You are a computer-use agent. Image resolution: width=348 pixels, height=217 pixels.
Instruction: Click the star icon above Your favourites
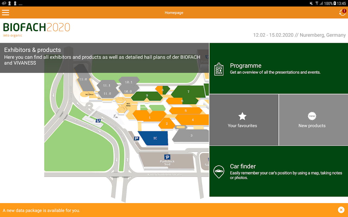click(242, 116)
